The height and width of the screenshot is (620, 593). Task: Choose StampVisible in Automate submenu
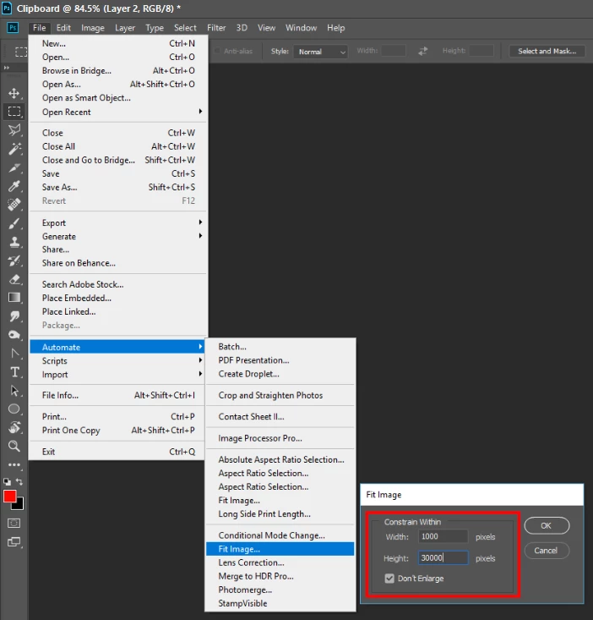pos(280,603)
